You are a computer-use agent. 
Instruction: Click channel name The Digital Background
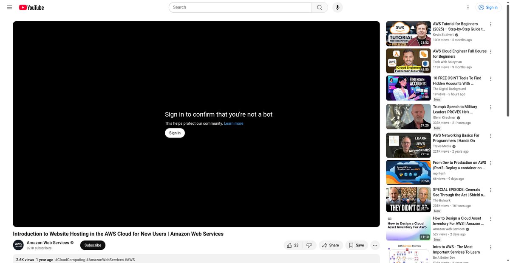(449, 89)
